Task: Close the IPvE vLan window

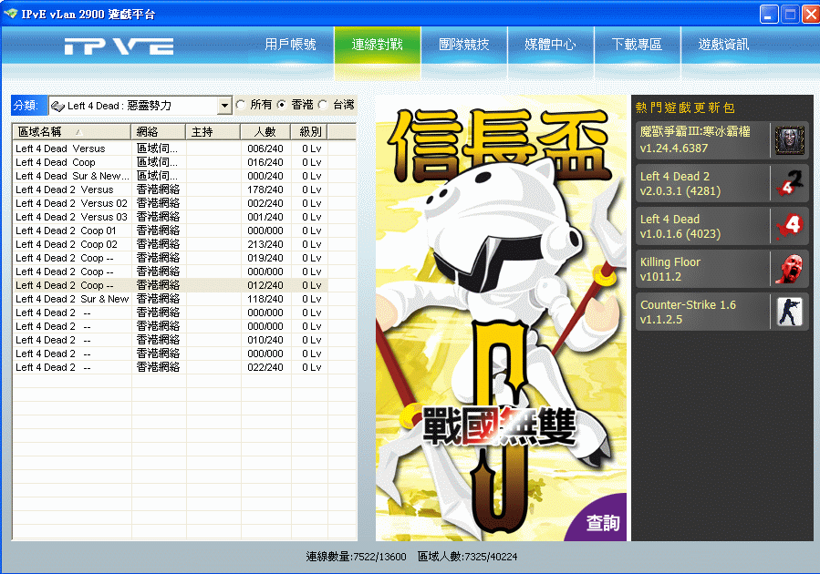Action: point(811,14)
